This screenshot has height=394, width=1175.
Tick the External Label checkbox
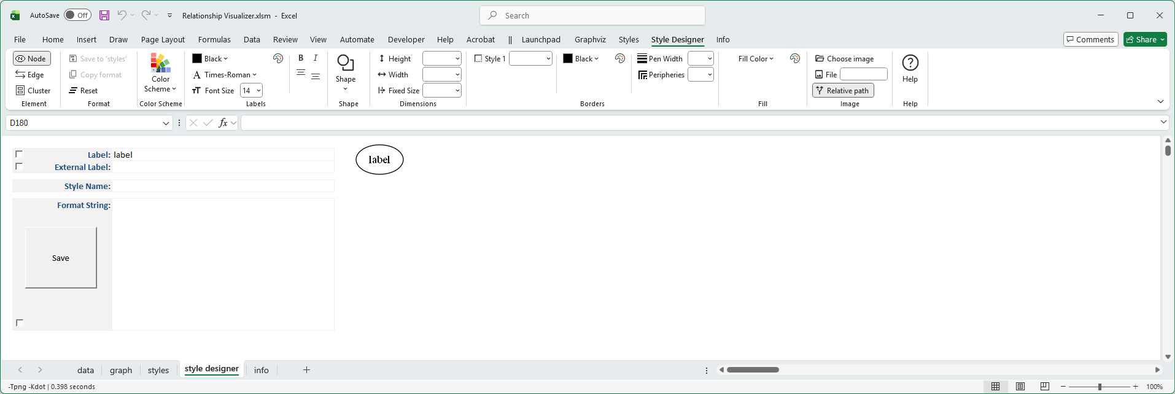pos(19,166)
